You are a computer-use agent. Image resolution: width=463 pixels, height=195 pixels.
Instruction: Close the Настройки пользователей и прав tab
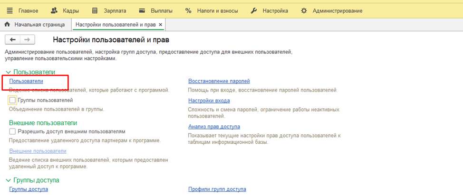tap(160, 24)
